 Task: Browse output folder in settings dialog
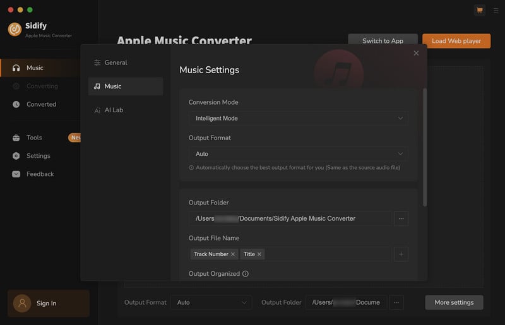pyautogui.click(x=401, y=219)
